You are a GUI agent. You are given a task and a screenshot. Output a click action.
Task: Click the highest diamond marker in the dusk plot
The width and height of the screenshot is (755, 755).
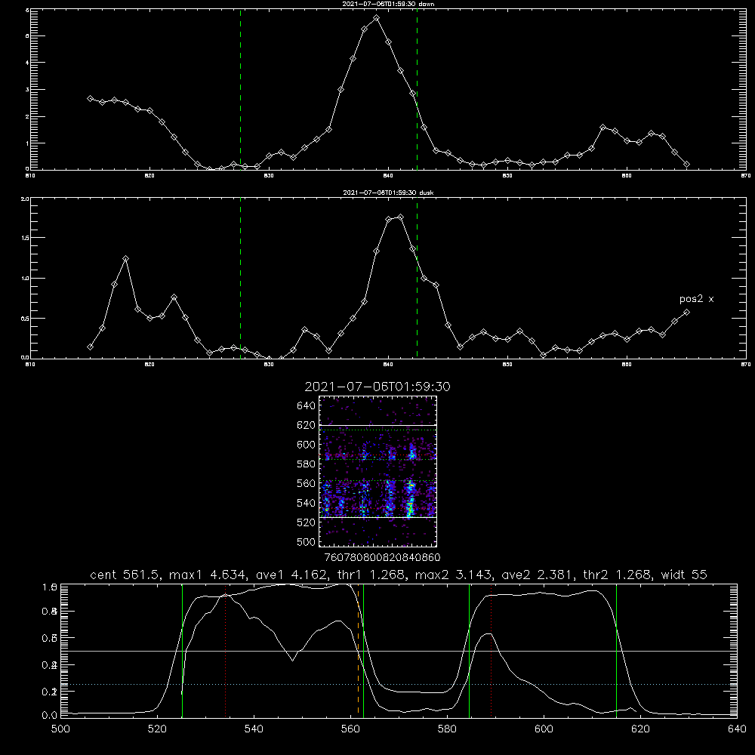tap(400, 217)
